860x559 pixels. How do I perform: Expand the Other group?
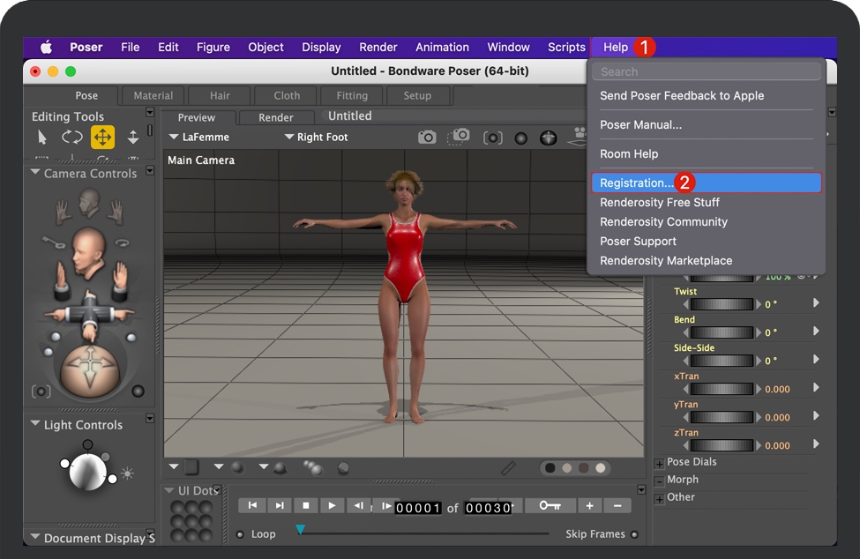659,499
